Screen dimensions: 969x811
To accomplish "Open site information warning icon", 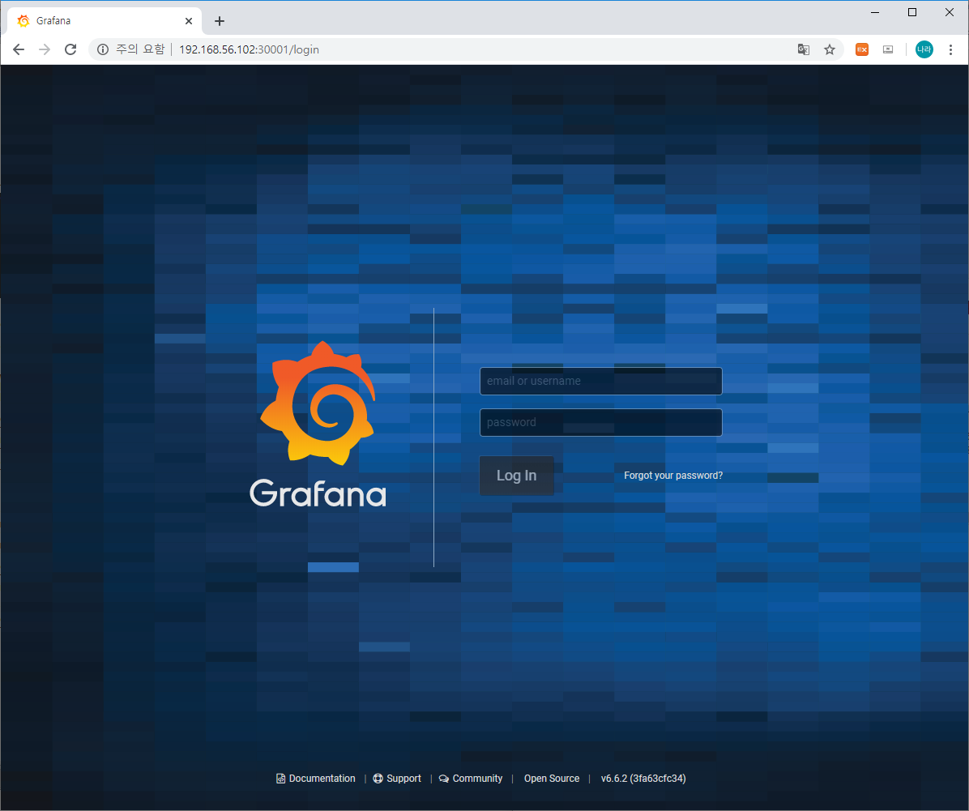I will (103, 49).
